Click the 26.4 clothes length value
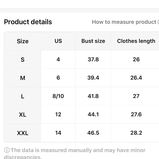159x159 pixels. (136, 78)
